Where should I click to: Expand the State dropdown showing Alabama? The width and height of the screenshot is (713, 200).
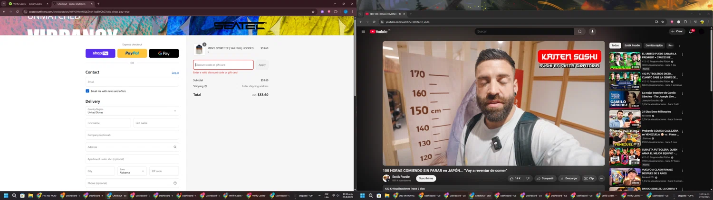[x=132, y=171]
